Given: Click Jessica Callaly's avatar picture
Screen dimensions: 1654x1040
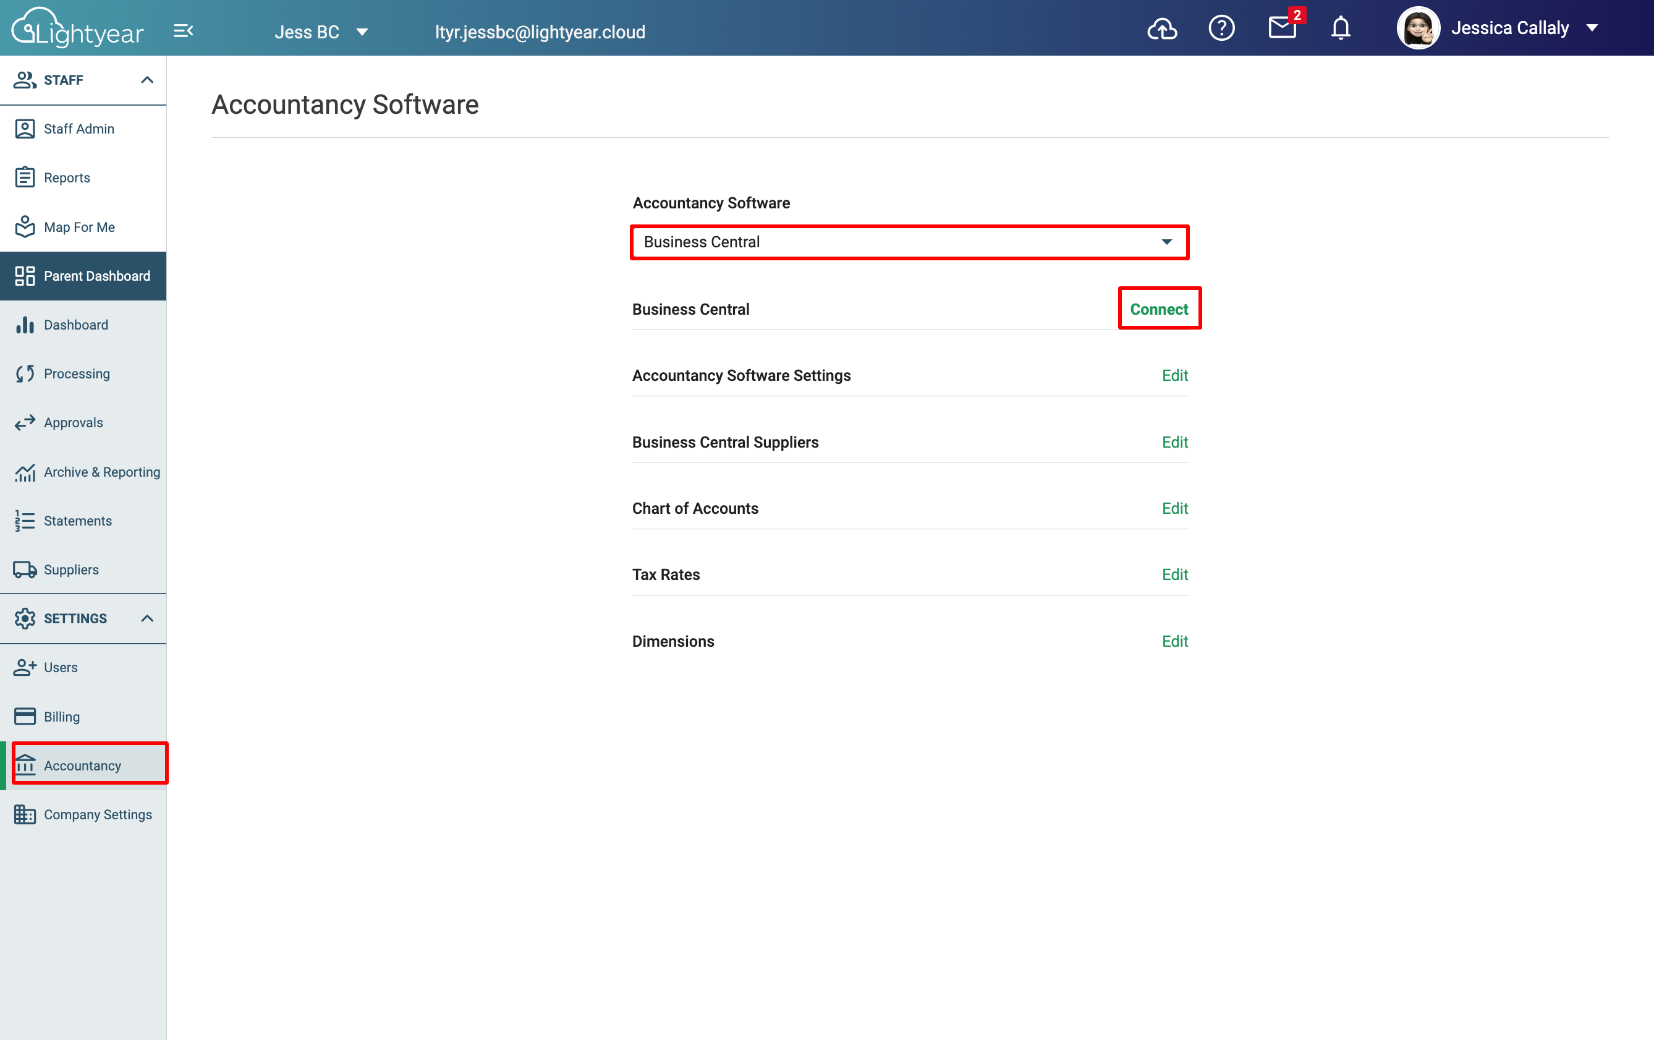Looking at the screenshot, I should [x=1419, y=28].
